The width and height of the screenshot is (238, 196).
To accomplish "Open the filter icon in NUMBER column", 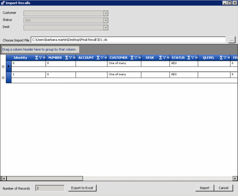I will [x=70, y=58].
